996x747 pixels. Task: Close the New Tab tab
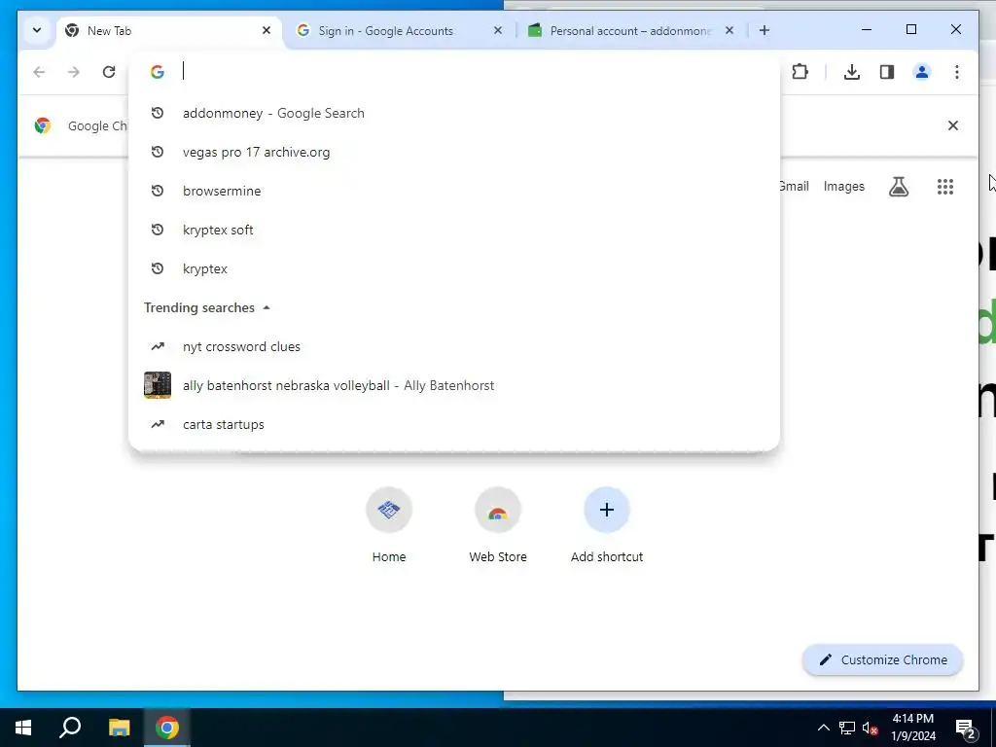[267, 30]
